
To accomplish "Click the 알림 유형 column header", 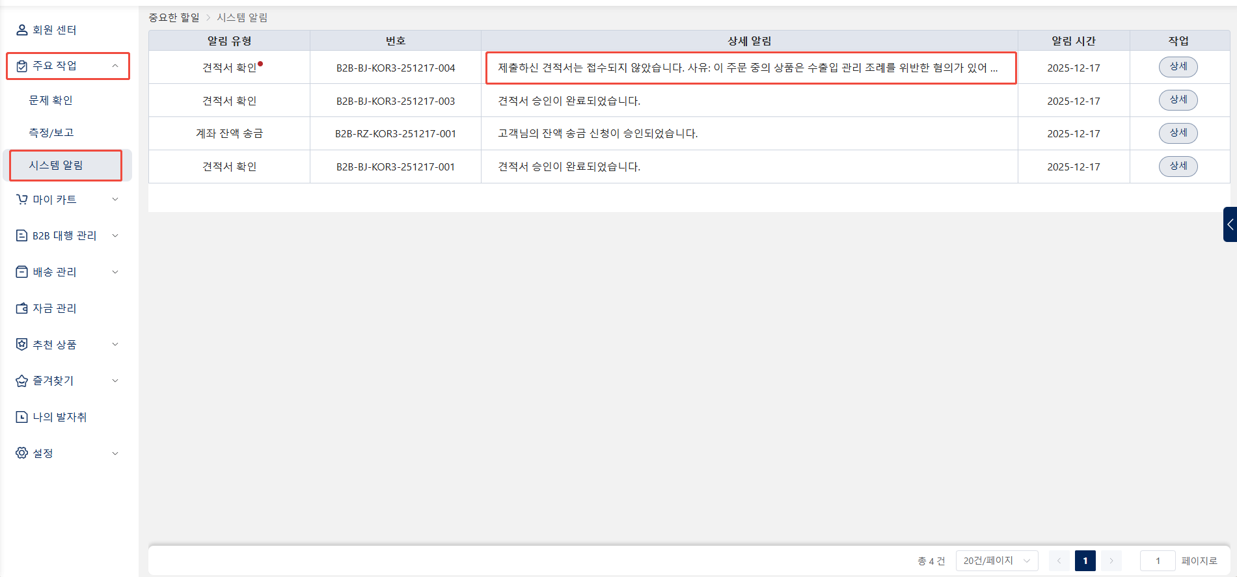I will pos(229,41).
